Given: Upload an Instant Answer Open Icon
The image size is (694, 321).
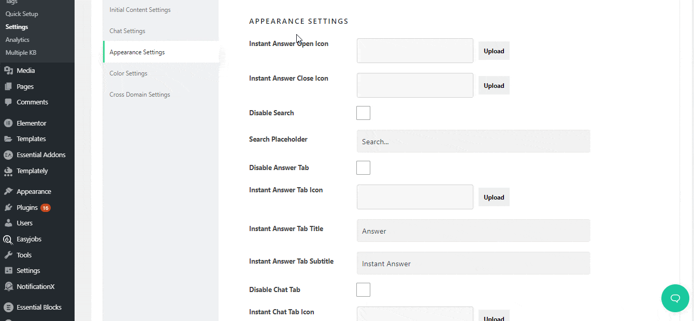Looking at the screenshot, I should click(494, 51).
